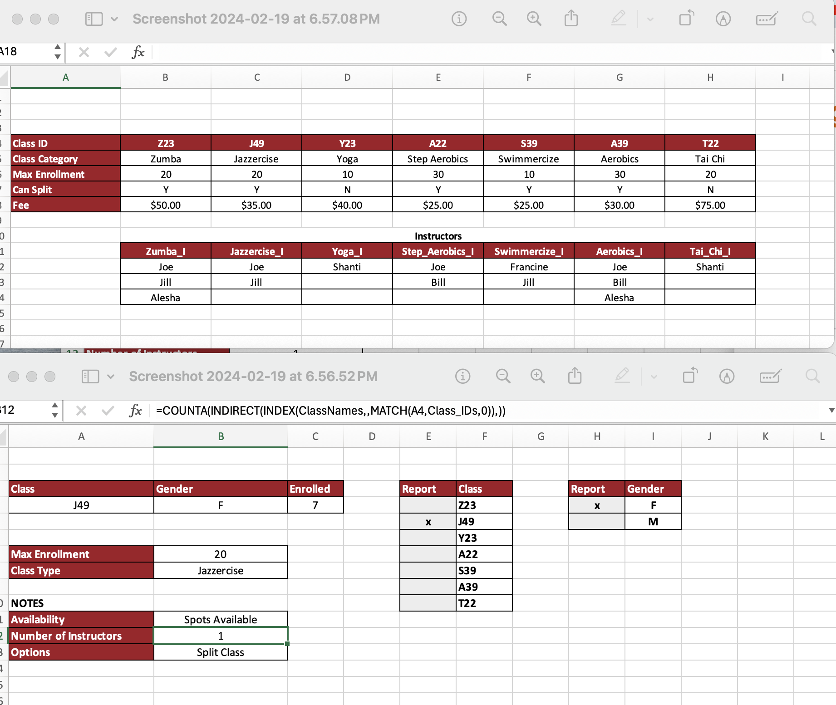The image size is (836, 705).
Task: Zoom out in bottom Preview window
Action: coord(503,376)
